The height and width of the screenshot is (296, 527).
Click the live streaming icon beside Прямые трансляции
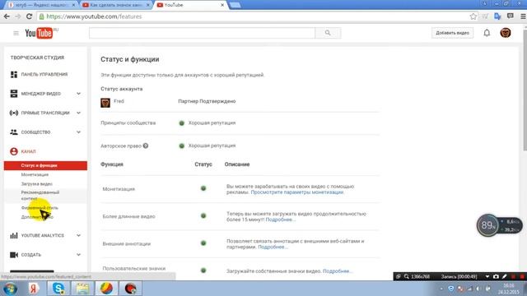pyautogui.click(x=14, y=113)
